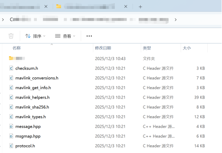Select file name mavlink_get_info.h
Screen dimensions: 222x153
click(33, 88)
